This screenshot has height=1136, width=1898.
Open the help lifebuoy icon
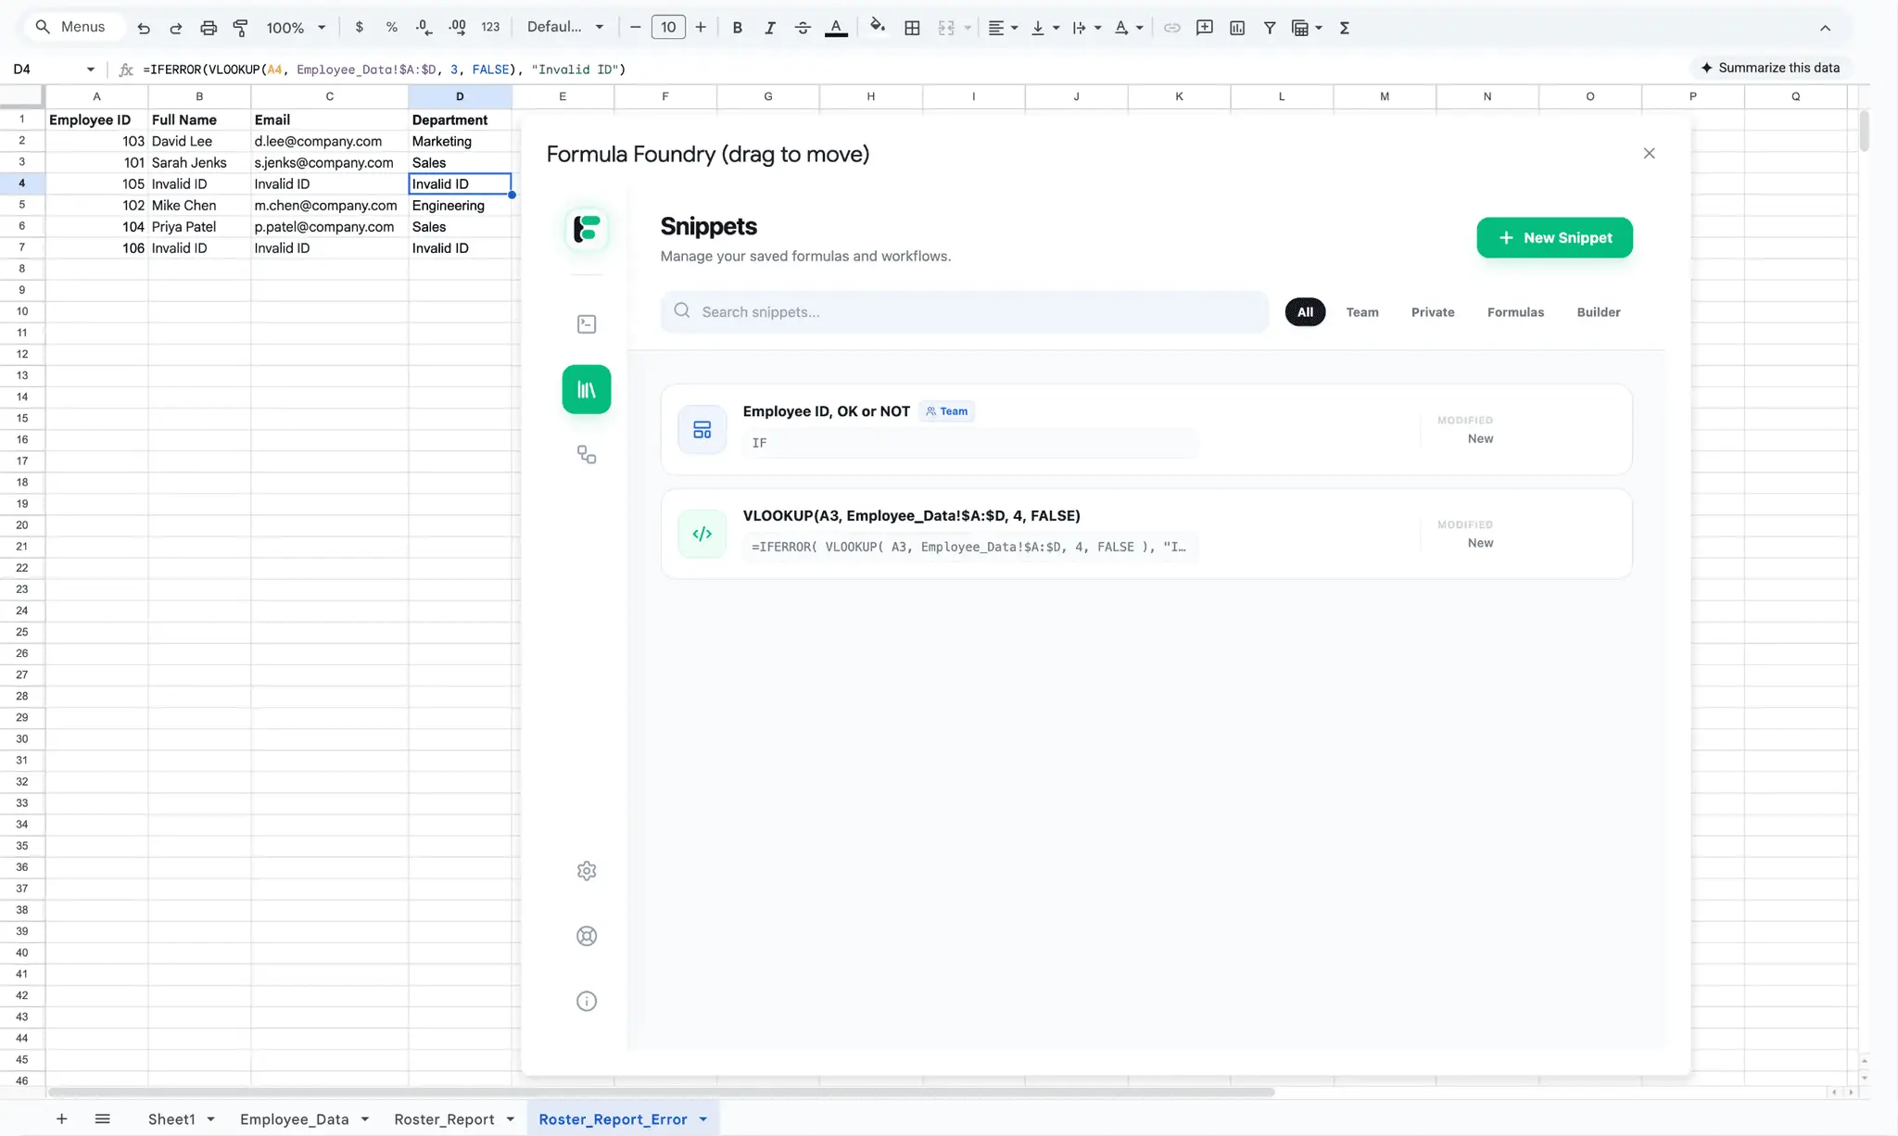coord(587,936)
